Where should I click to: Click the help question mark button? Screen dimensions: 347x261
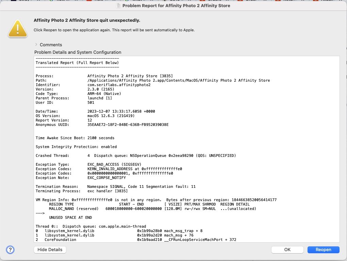click(x=10, y=250)
